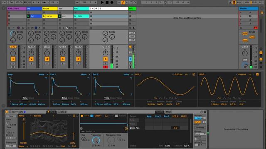Click the tempo field showing 100.00
266x149 pixels.
19,2
